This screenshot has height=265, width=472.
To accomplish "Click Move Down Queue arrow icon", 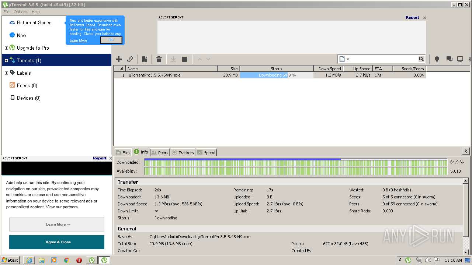I will point(208,59).
